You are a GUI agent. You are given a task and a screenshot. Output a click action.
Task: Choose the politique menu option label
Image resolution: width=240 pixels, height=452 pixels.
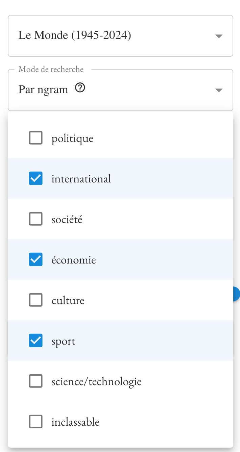pyautogui.click(x=72, y=139)
